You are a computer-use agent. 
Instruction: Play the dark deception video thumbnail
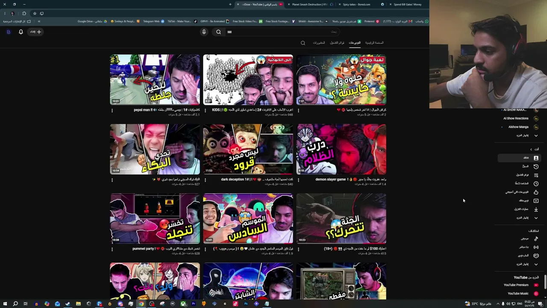point(248,149)
